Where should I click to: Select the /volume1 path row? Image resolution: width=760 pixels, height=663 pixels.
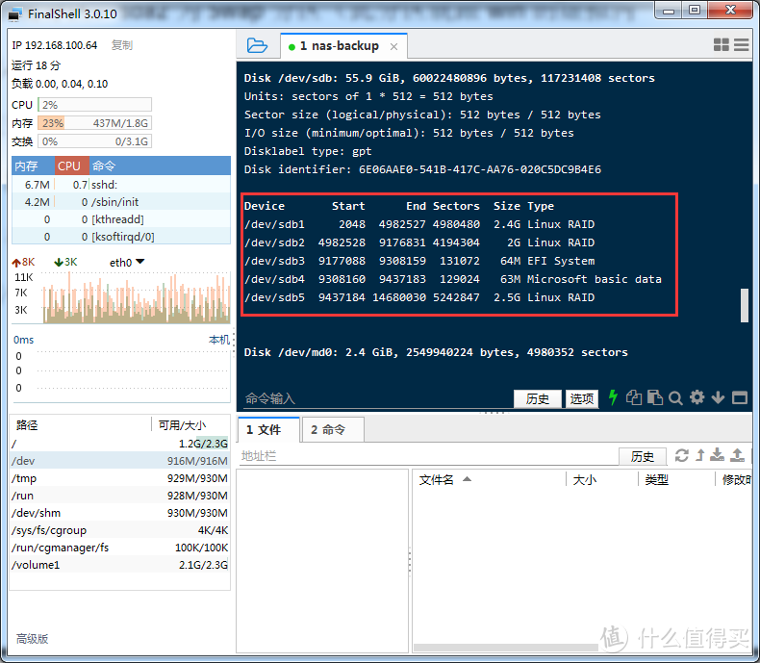119,565
